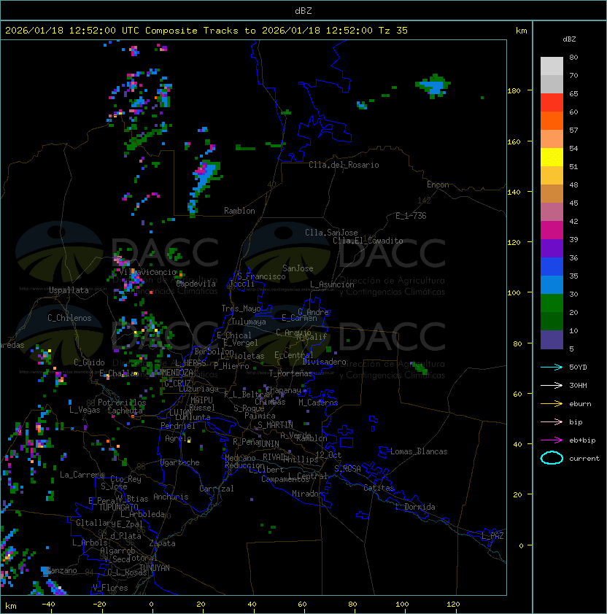Pick the red swatch in the dBZ scale
Viewport: 607px width, 614px height.
click(552, 103)
